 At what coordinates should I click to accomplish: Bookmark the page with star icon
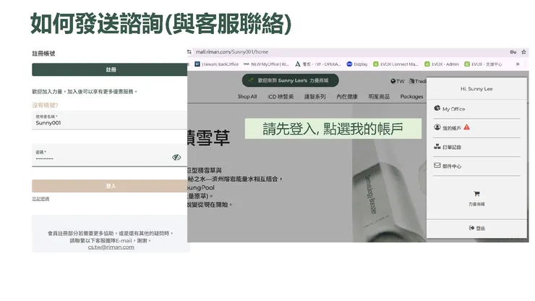(x=523, y=52)
